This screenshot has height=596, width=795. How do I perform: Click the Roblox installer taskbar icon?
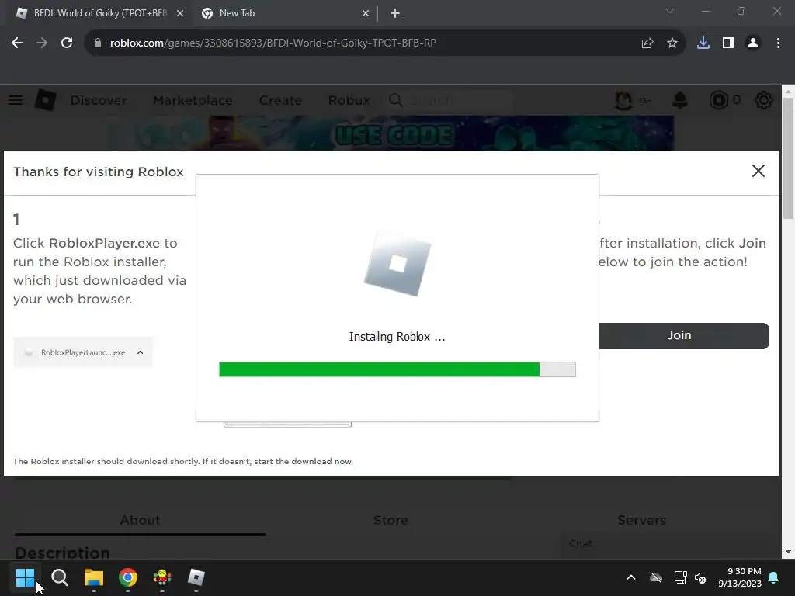click(x=196, y=577)
